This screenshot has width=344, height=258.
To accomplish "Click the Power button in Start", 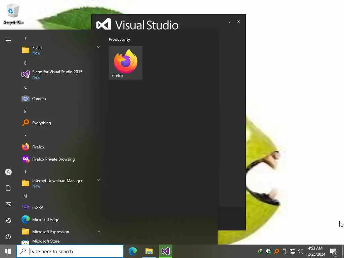I will (8, 236).
